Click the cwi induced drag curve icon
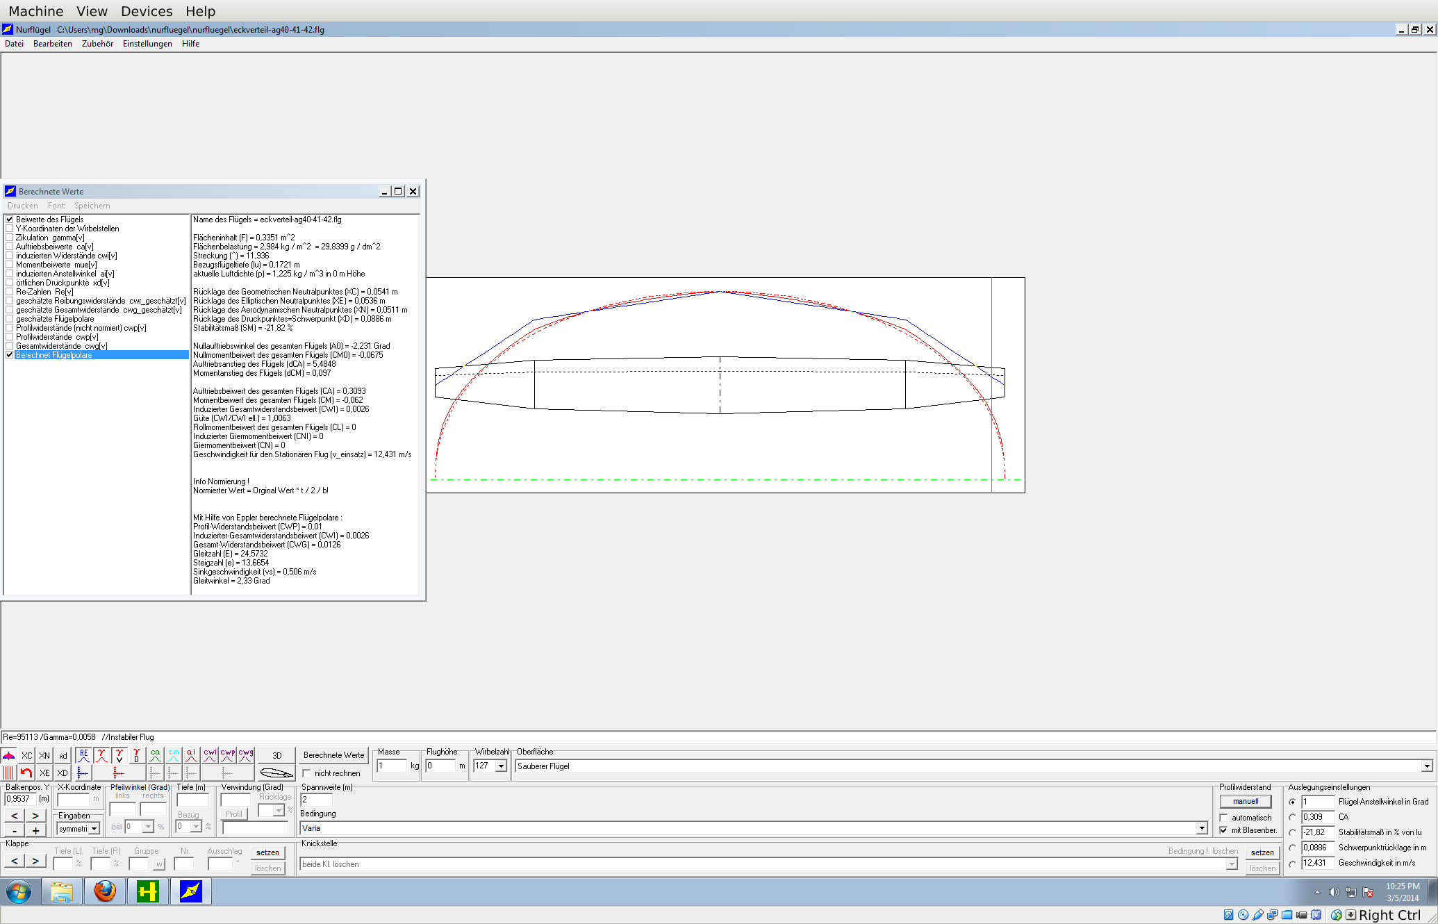Image resolution: width=1438 pixels, height=924 pixels. [x=209, y=755]
